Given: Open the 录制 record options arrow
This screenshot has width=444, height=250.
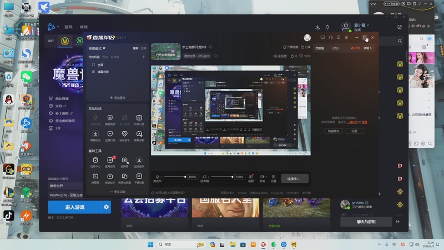Looking at the screenshot, I should click(x=266, y=177).
